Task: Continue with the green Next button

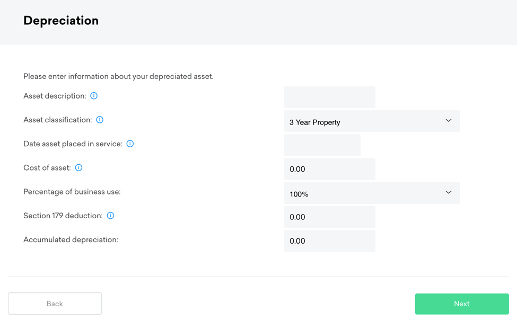Action: pyautogui.click(x=461, y=304)
